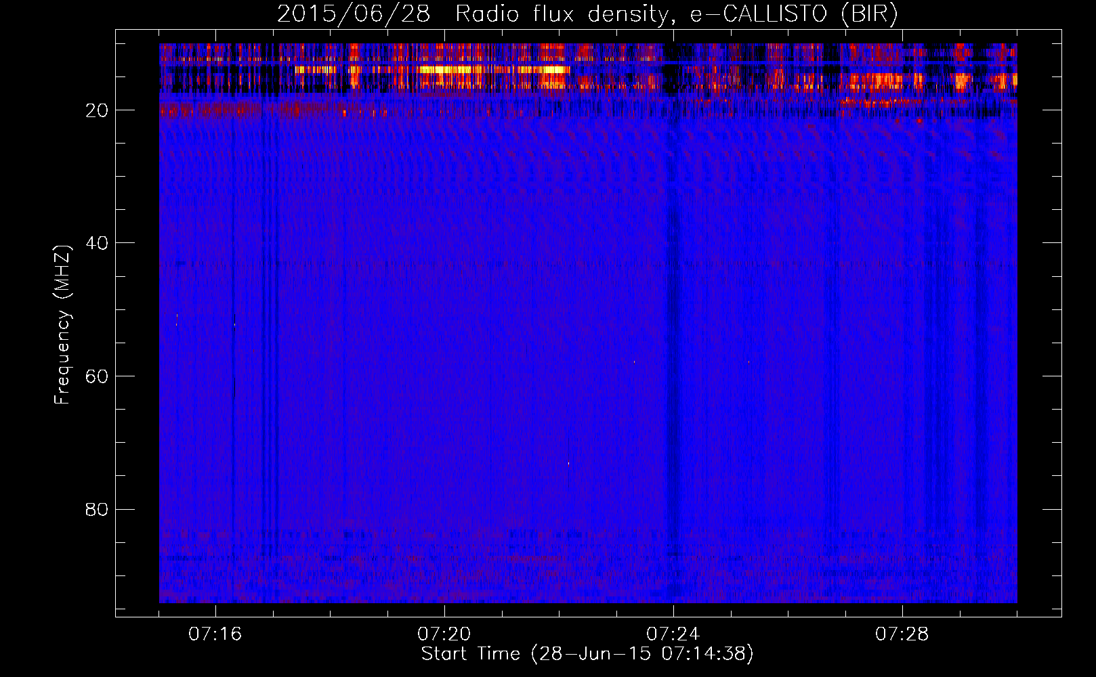
Task: Click the 60 MHz frequency tick label
Action: click(98, 376)
